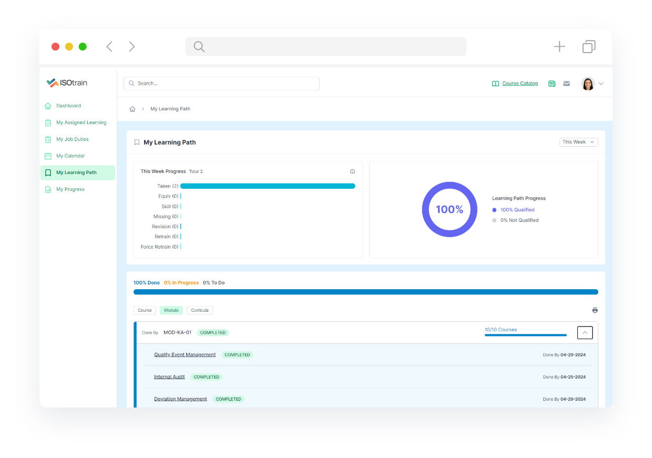Image resolution: width=652 pixels, height=458 pixels.
Task: Collapse the MOD-KA-01 module section
Action: pyautogui.click(x=585, y=333)
